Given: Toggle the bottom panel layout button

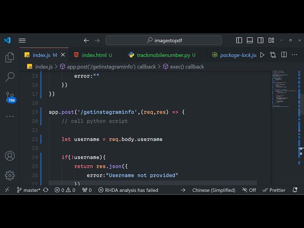Looking at the screenshot, I should (249, 40).
